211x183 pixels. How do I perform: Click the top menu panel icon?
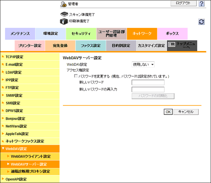[172, 45]
